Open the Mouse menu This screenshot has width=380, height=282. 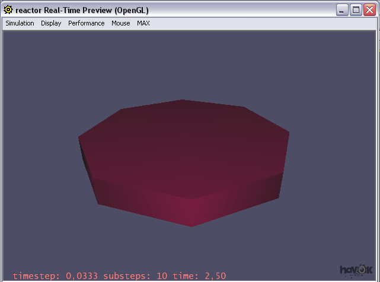(120, 23)
